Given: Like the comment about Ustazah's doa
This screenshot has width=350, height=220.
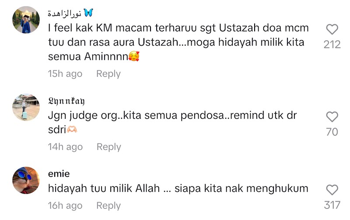Looking at the screenshot, I should click(x=332, y=29).
